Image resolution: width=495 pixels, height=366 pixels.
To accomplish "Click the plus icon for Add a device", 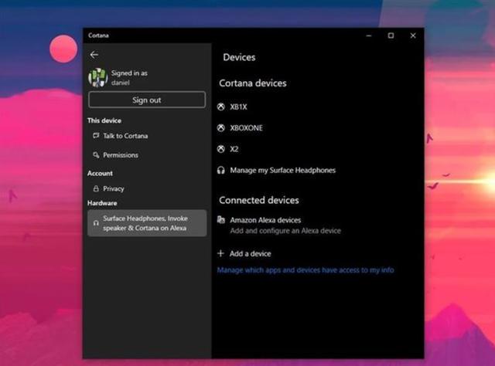I will [220, 253].
